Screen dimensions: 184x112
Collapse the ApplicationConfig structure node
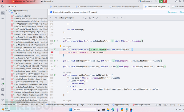point(7,11)
